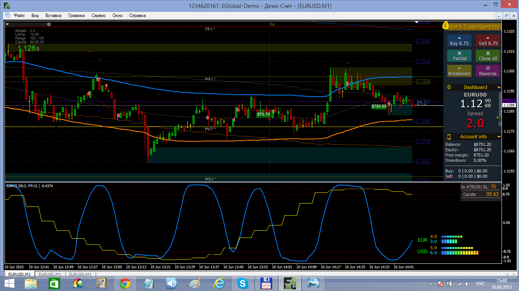Click the EUR currency strength meter
The width and height of the screenshot is (519, 291).
pyautogui.click(x=452, y=239)
